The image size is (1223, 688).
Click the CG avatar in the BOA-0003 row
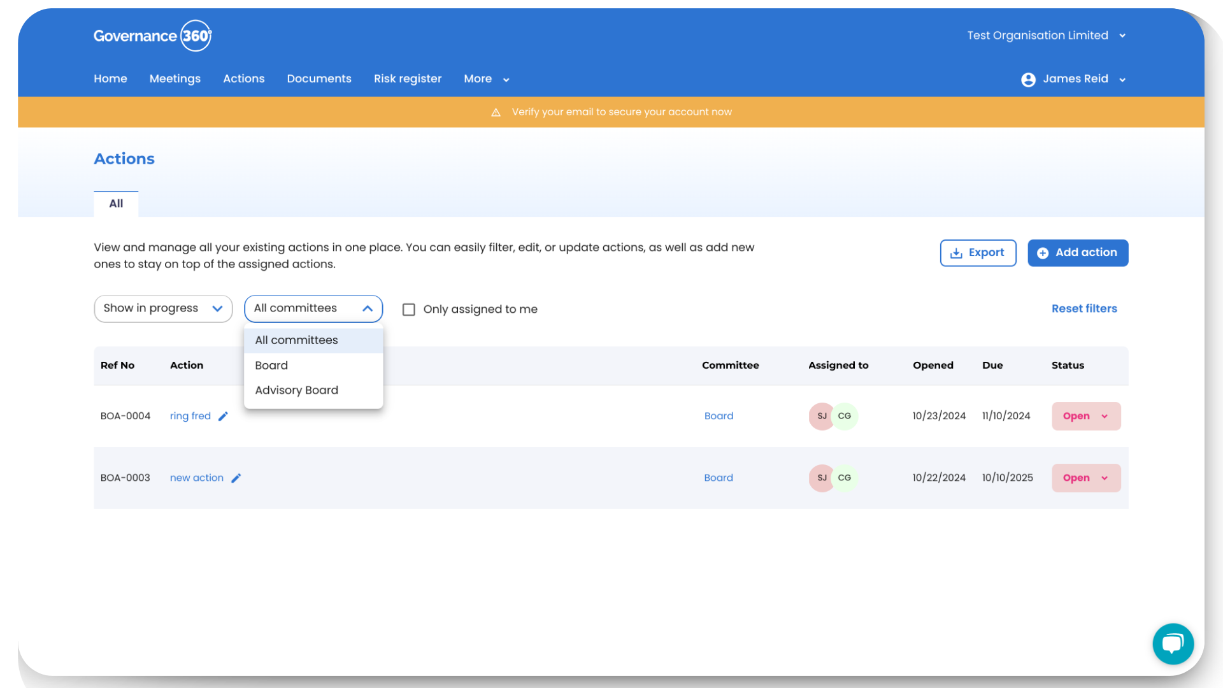pyautogui.click(x=845, y=478)
